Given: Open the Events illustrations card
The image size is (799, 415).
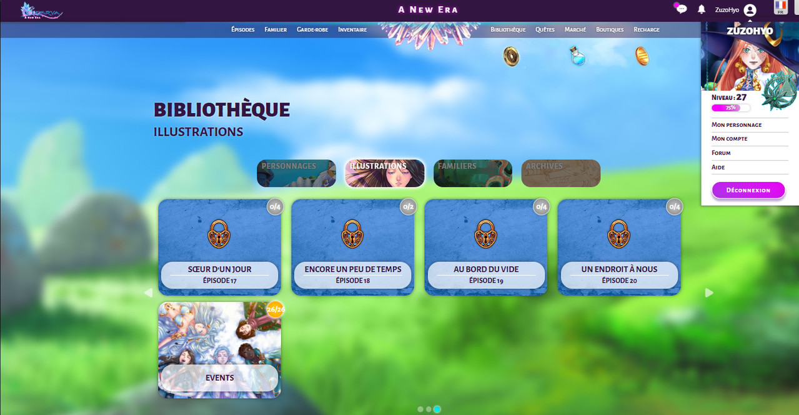Looking at the screenshot, I should [219, 350].
